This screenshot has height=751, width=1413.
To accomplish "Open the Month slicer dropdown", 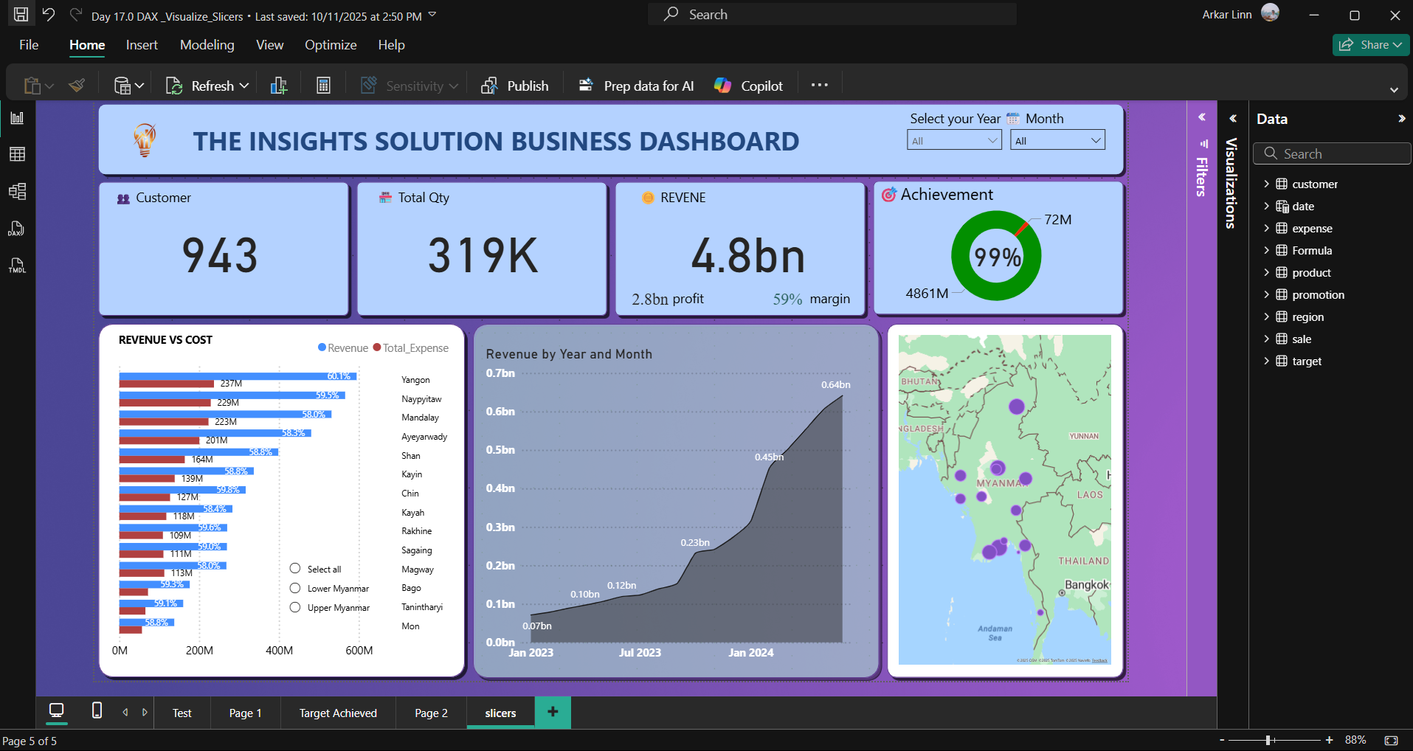I will click(x=1057, y=140).
